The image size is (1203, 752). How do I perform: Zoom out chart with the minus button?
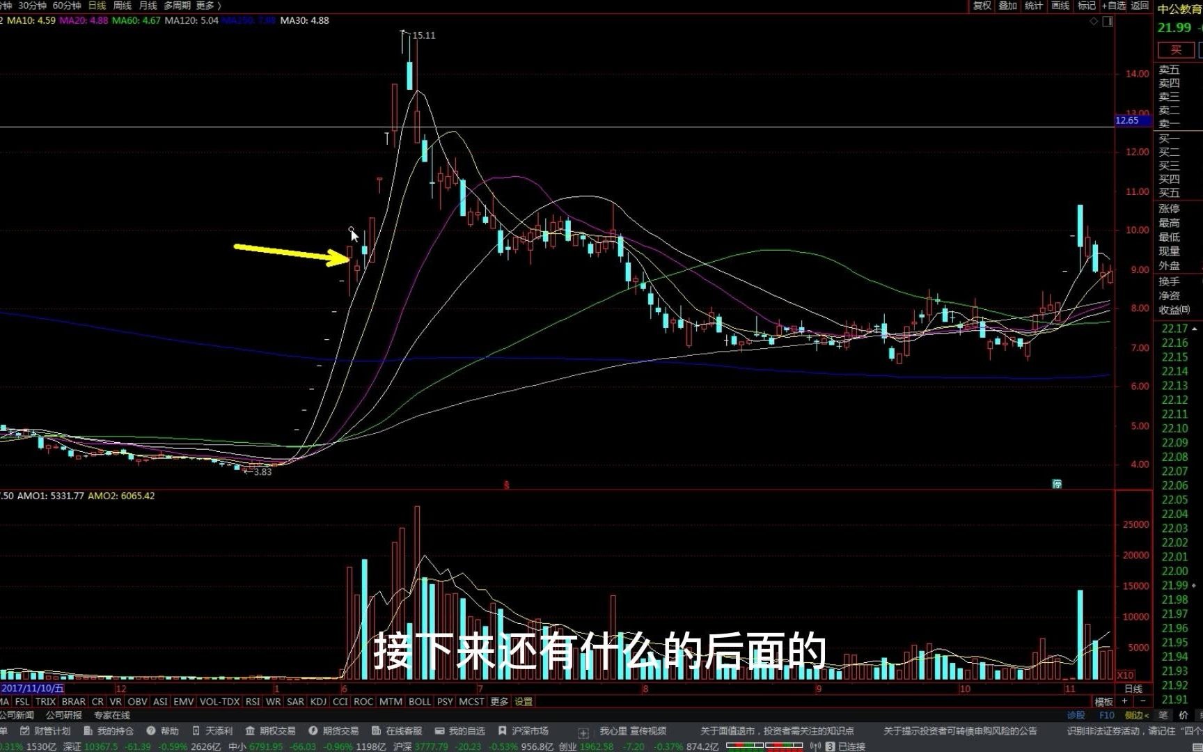point(1142,701)
